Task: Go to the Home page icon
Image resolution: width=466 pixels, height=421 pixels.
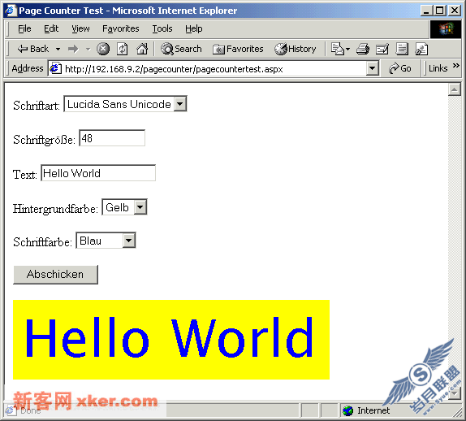Action: [142, 49]
